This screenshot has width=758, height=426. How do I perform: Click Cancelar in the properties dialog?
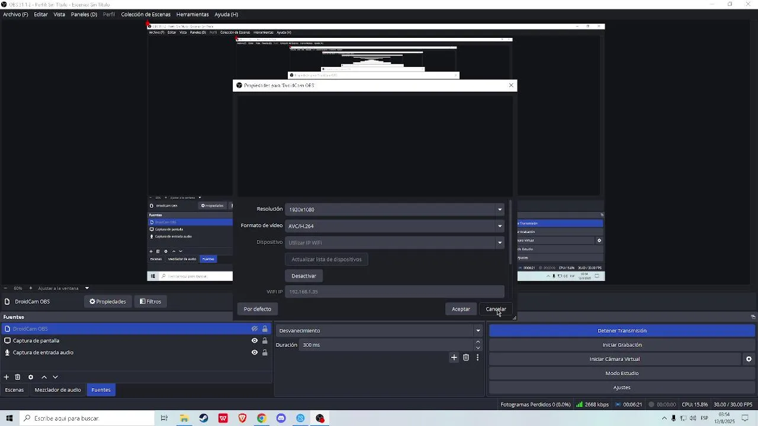(496, 309)
